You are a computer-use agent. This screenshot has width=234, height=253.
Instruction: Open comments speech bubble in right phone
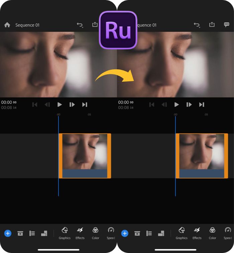click(227, 25)
